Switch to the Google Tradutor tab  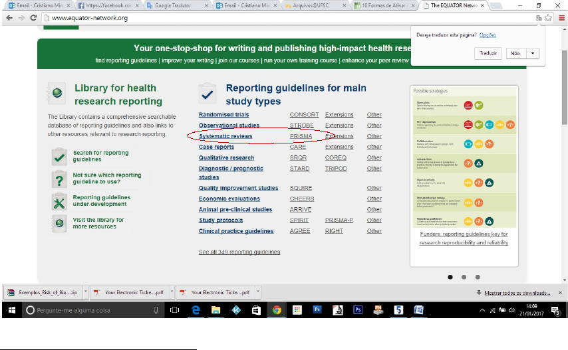[176, 5]
